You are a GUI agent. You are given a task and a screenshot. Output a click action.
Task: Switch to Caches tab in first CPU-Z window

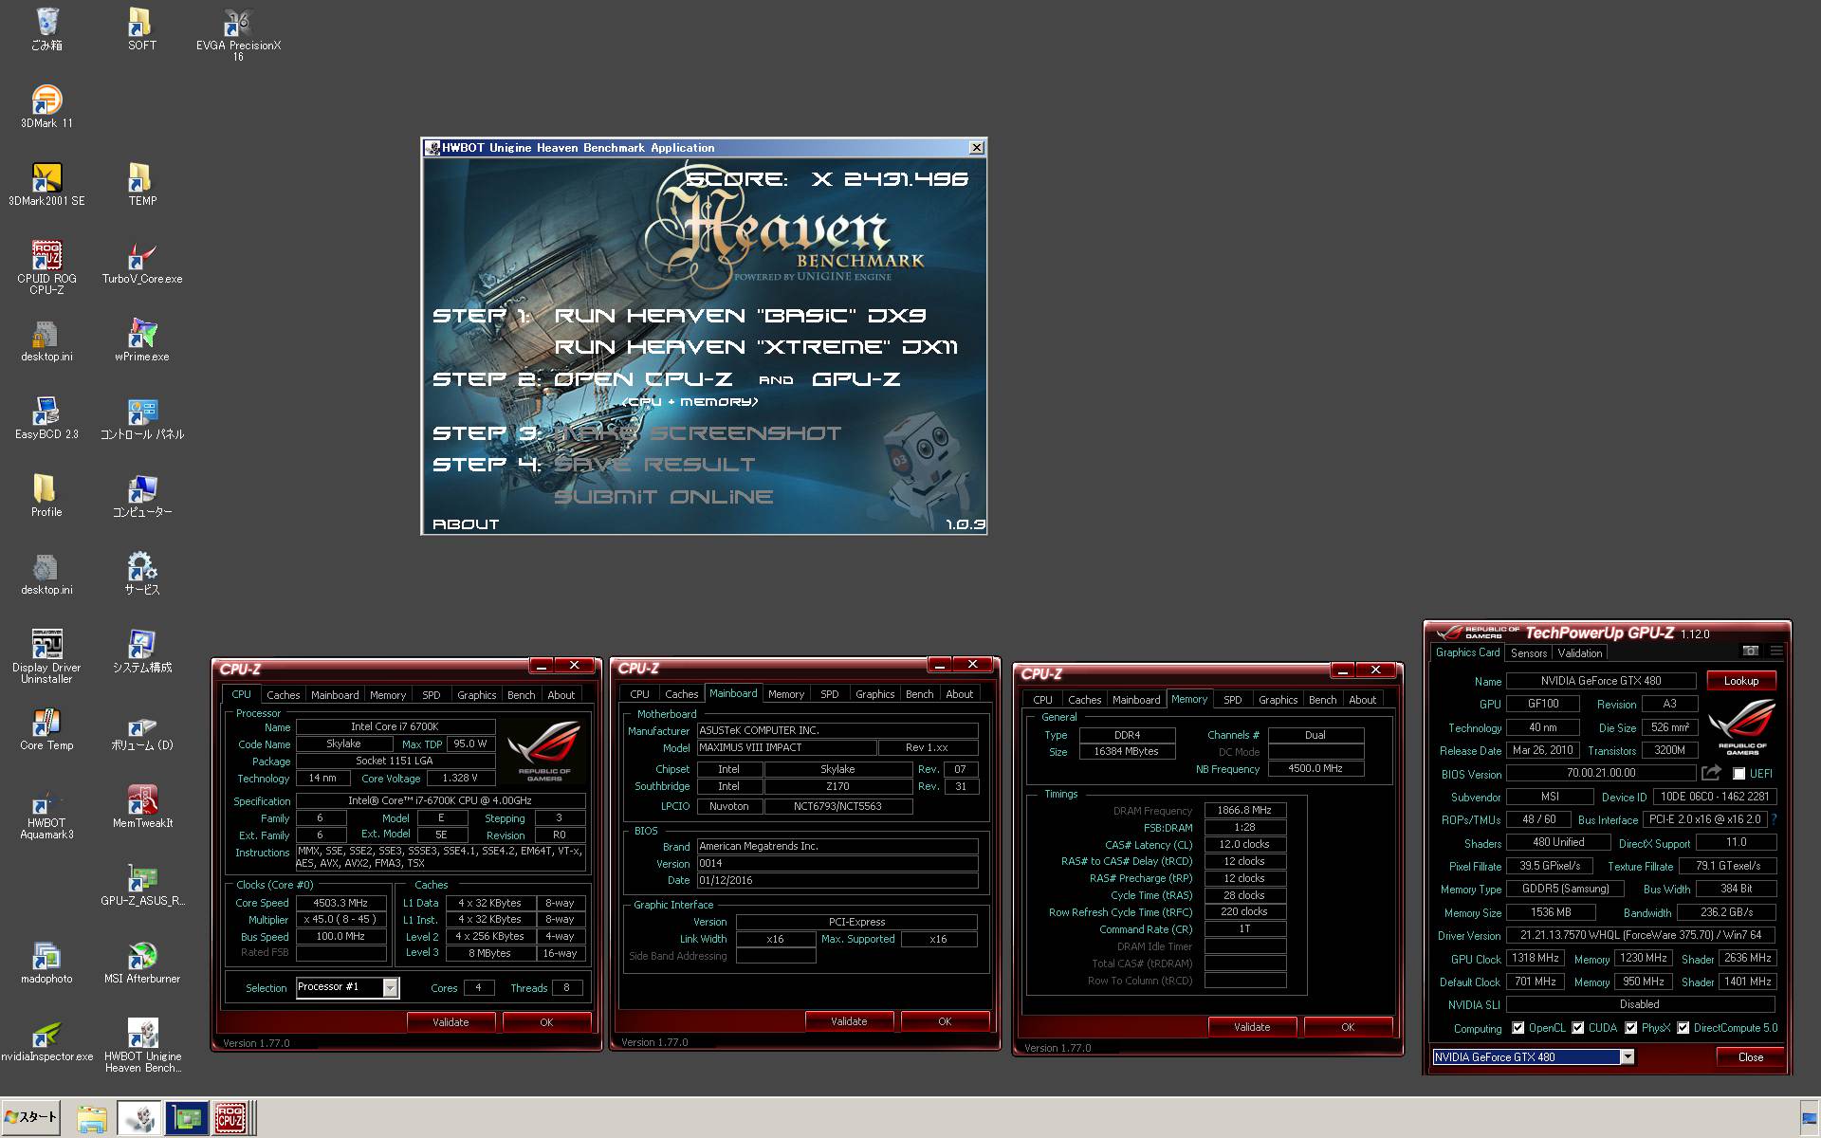pyautogui.click(x=283, y=695)
